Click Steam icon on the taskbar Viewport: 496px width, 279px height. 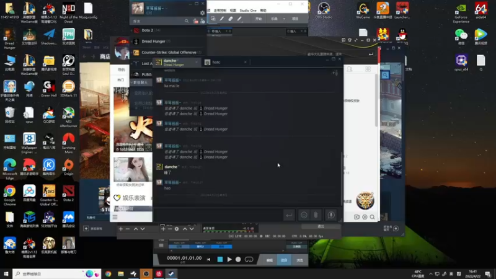coord(171,274)
